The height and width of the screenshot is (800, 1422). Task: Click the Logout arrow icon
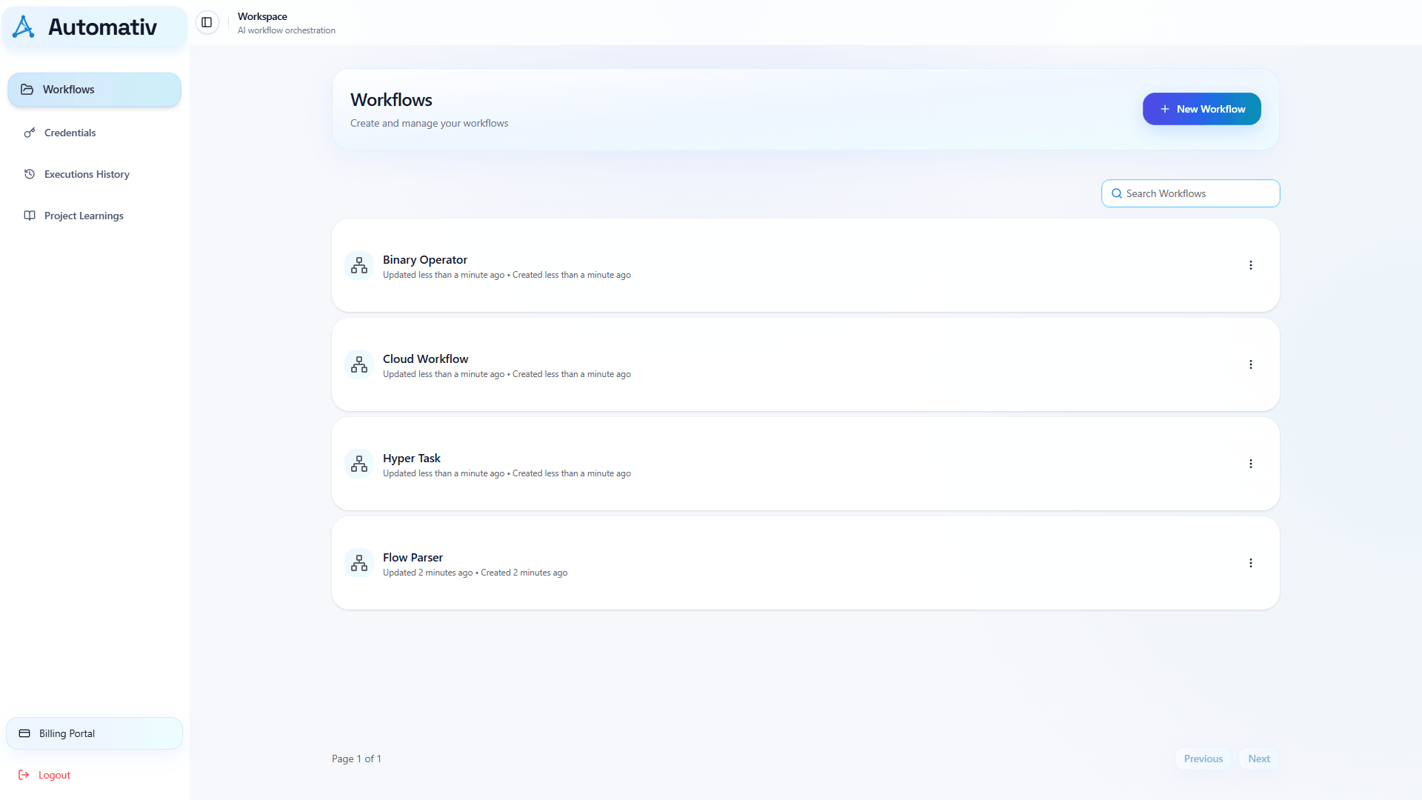tap(24, 775)
